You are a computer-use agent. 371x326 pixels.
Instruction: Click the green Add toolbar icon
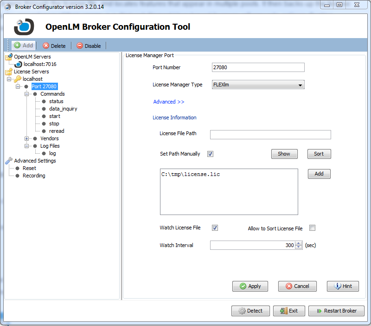click(17, 46)
